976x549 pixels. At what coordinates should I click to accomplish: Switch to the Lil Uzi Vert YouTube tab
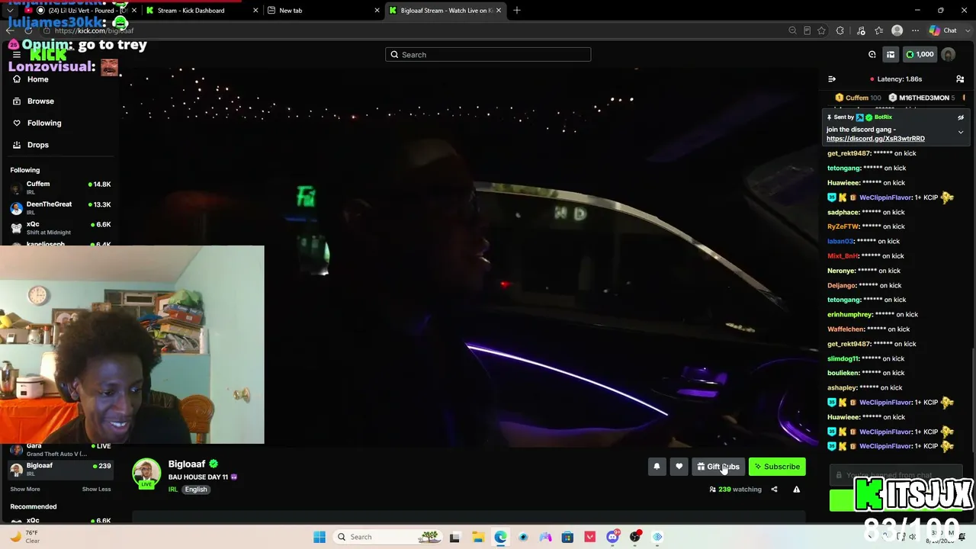(x=79, y=11)
